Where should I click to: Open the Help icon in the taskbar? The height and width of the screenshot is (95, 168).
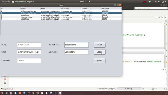(x=24, y=93)
